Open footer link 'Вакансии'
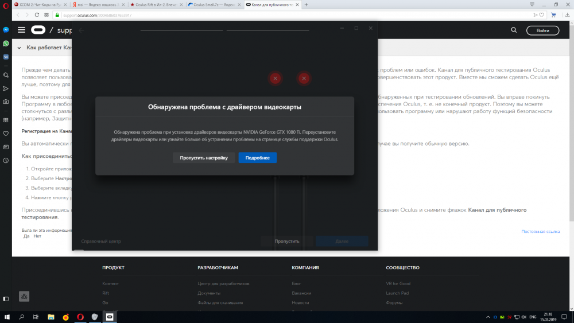Image resolution: width=574 pixels, height=323 pixels. tap(301, 293)
